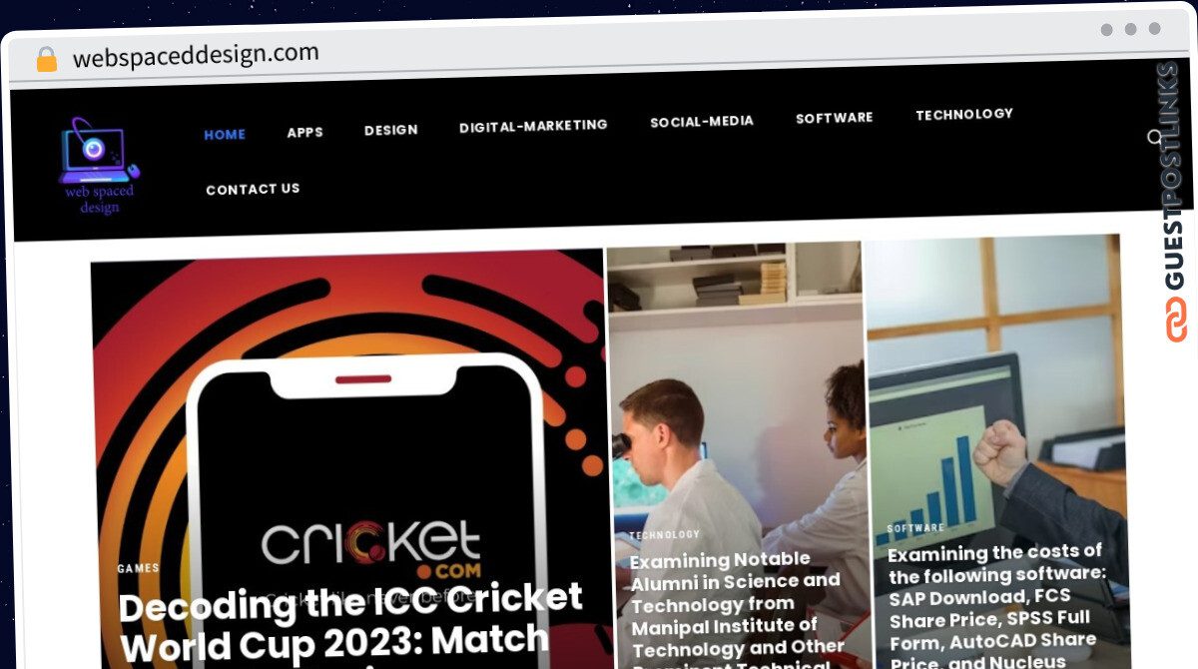The height and width of the screenshot is (669, 1198).
Task: Open the search magnifier icon
Action: (x=1155, y=137)
